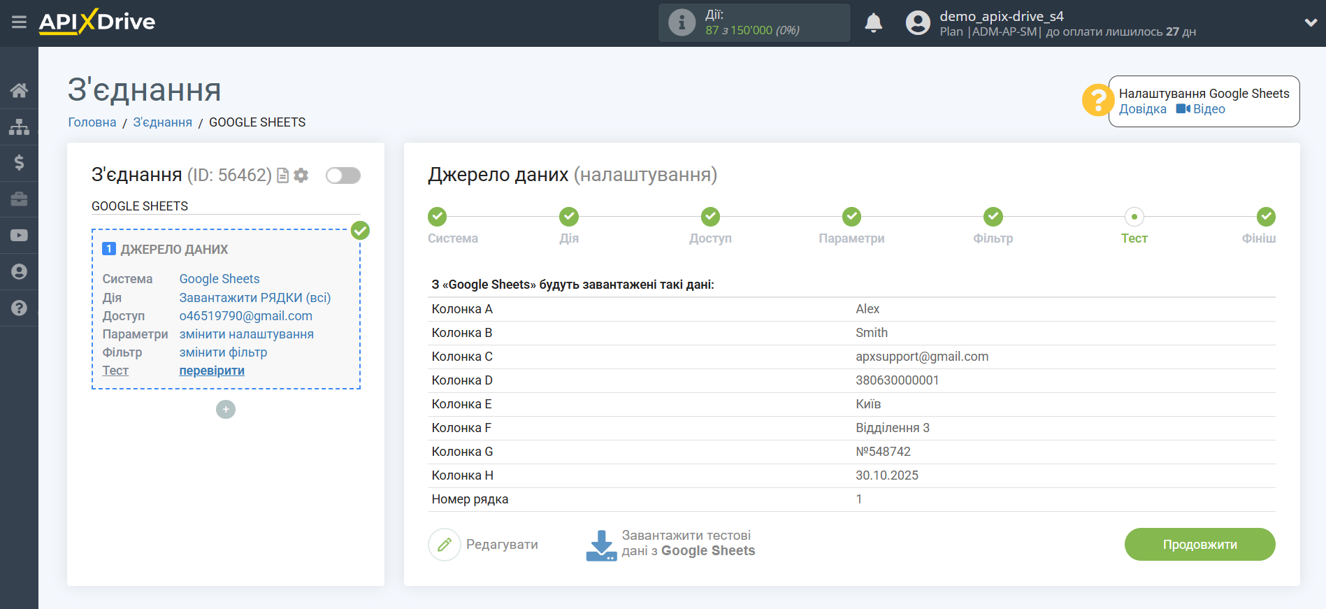Image resolution: width=1326 pixels, height=609 pixels.
Task: Click the copy connection document icon
Action: 283,175
